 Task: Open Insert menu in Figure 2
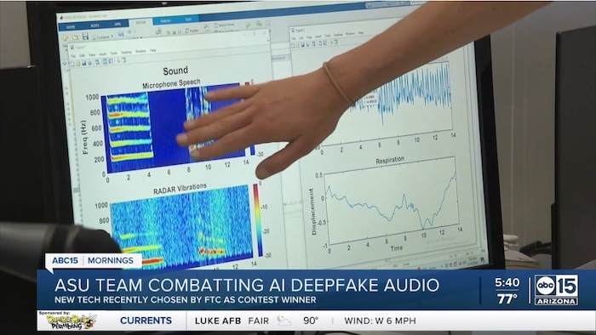(x=318, y=37)
